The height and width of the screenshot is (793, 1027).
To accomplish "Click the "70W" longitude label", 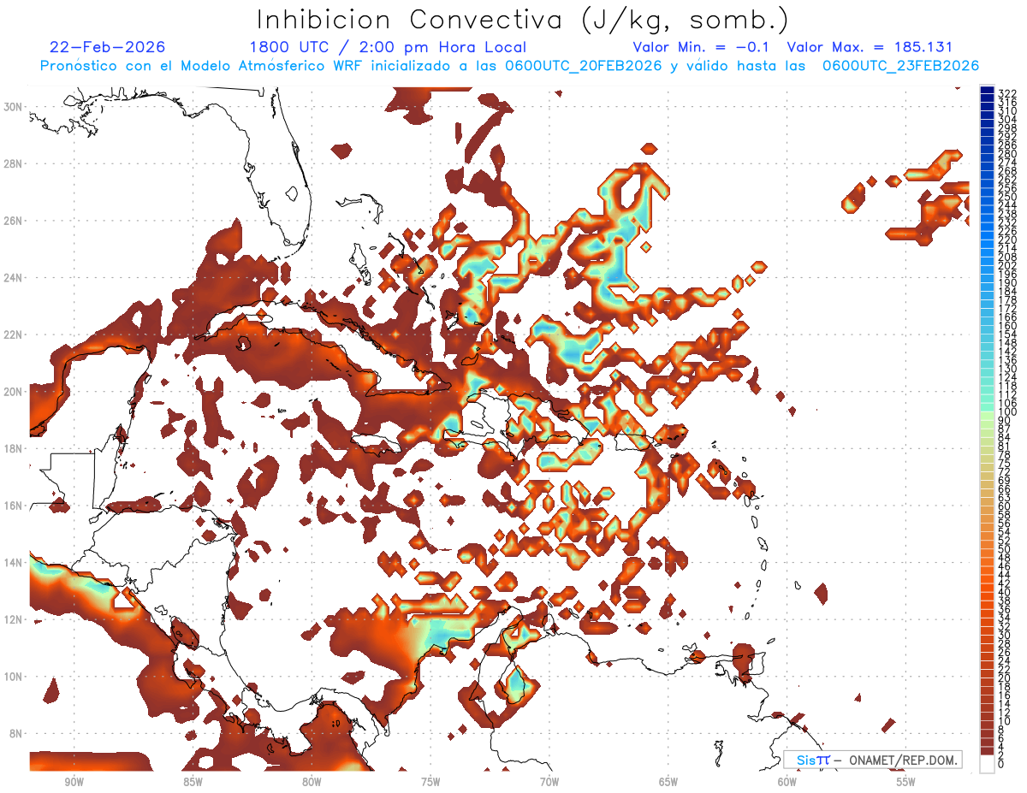I will coord(549,783).
